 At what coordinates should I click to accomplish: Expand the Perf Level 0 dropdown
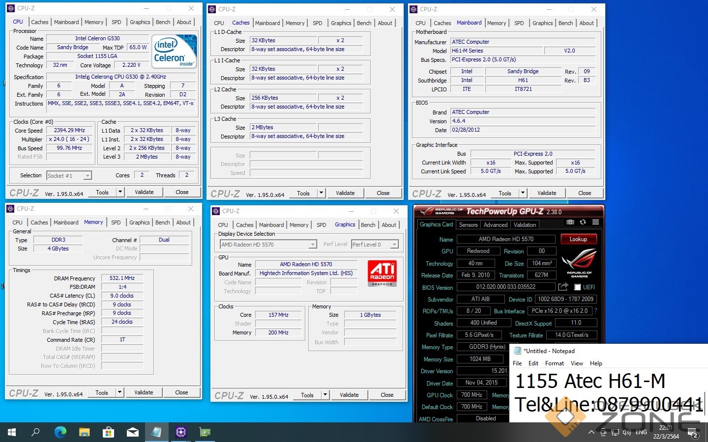[x=394, y=245]
